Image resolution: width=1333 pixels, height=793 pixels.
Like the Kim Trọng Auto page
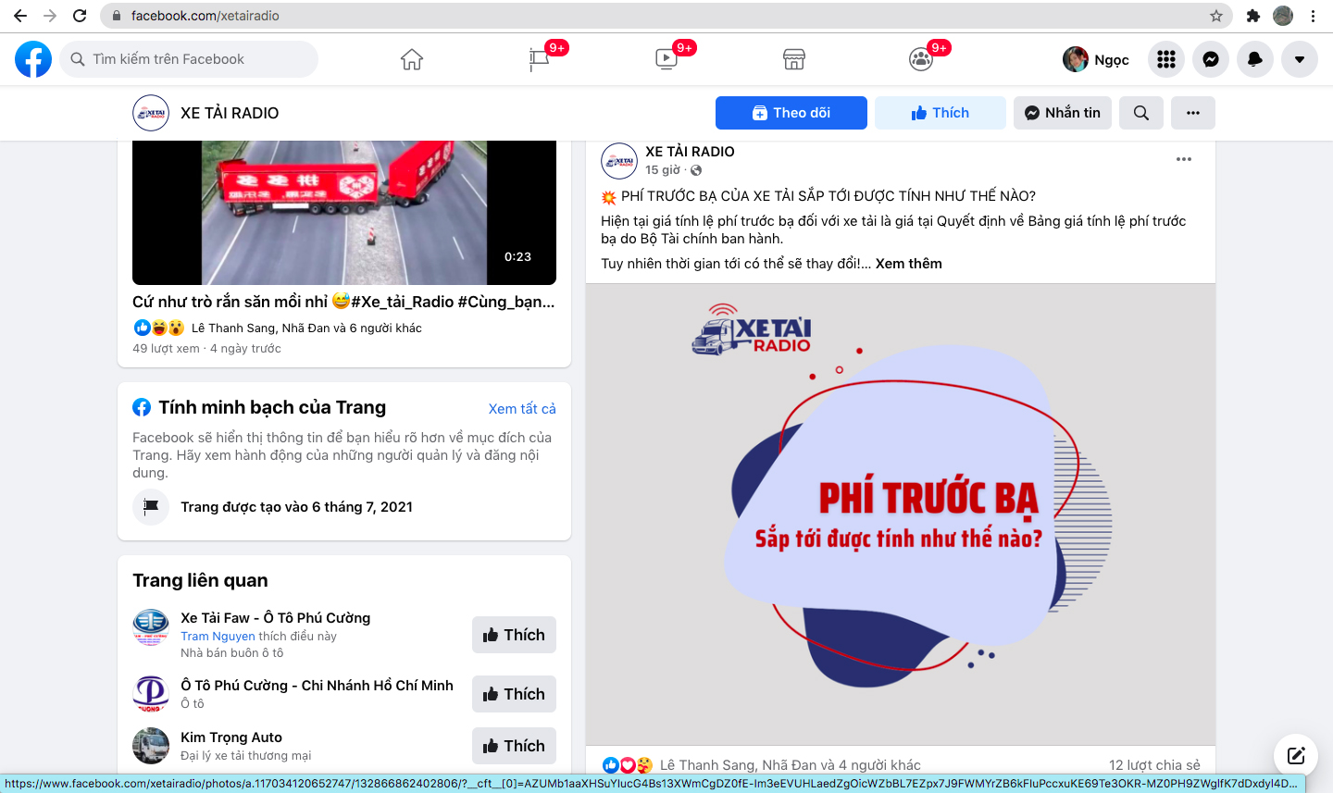click(514, 746)
